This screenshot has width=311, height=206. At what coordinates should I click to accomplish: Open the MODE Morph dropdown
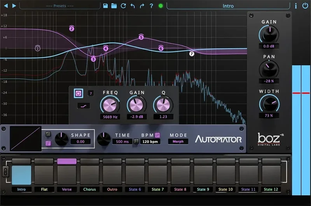click(x=178, y=141)
